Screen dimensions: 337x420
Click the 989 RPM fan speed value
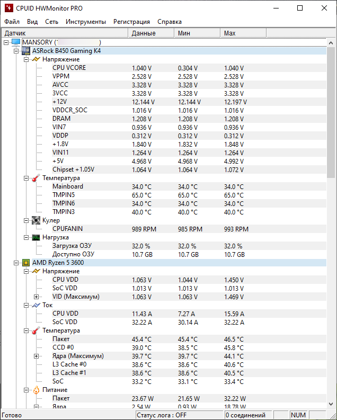pos(144,229)
